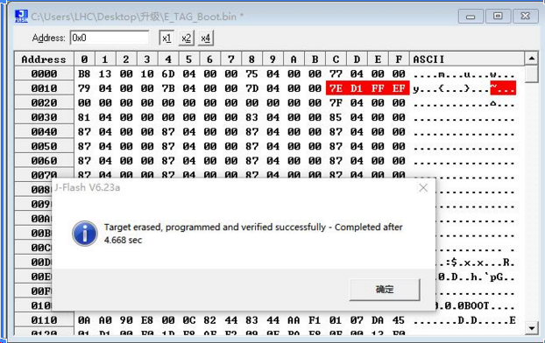
Task: Click column header 8 in hex table
Action: click(x=251, y=59)
